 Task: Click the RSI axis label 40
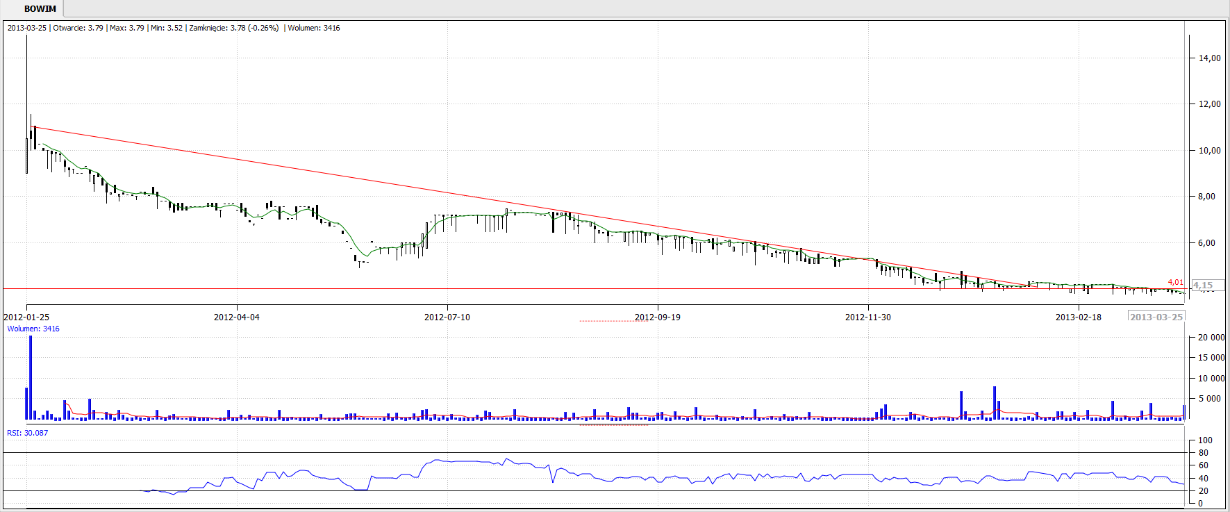1204,479
